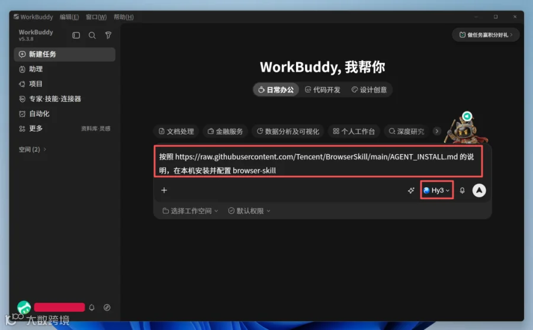Open 选择工作空间 dropdown

pyautogui.click(x=190, y=211)
